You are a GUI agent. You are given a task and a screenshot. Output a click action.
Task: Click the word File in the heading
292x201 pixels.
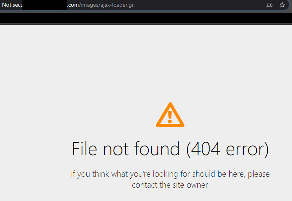(x=84, y=148)
